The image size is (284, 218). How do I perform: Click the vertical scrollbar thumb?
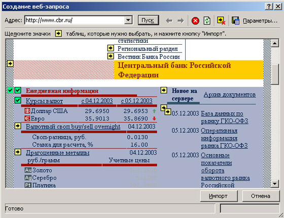tap(275, 74)
